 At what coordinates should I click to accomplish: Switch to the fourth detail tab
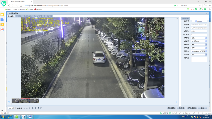coord(38,16)
